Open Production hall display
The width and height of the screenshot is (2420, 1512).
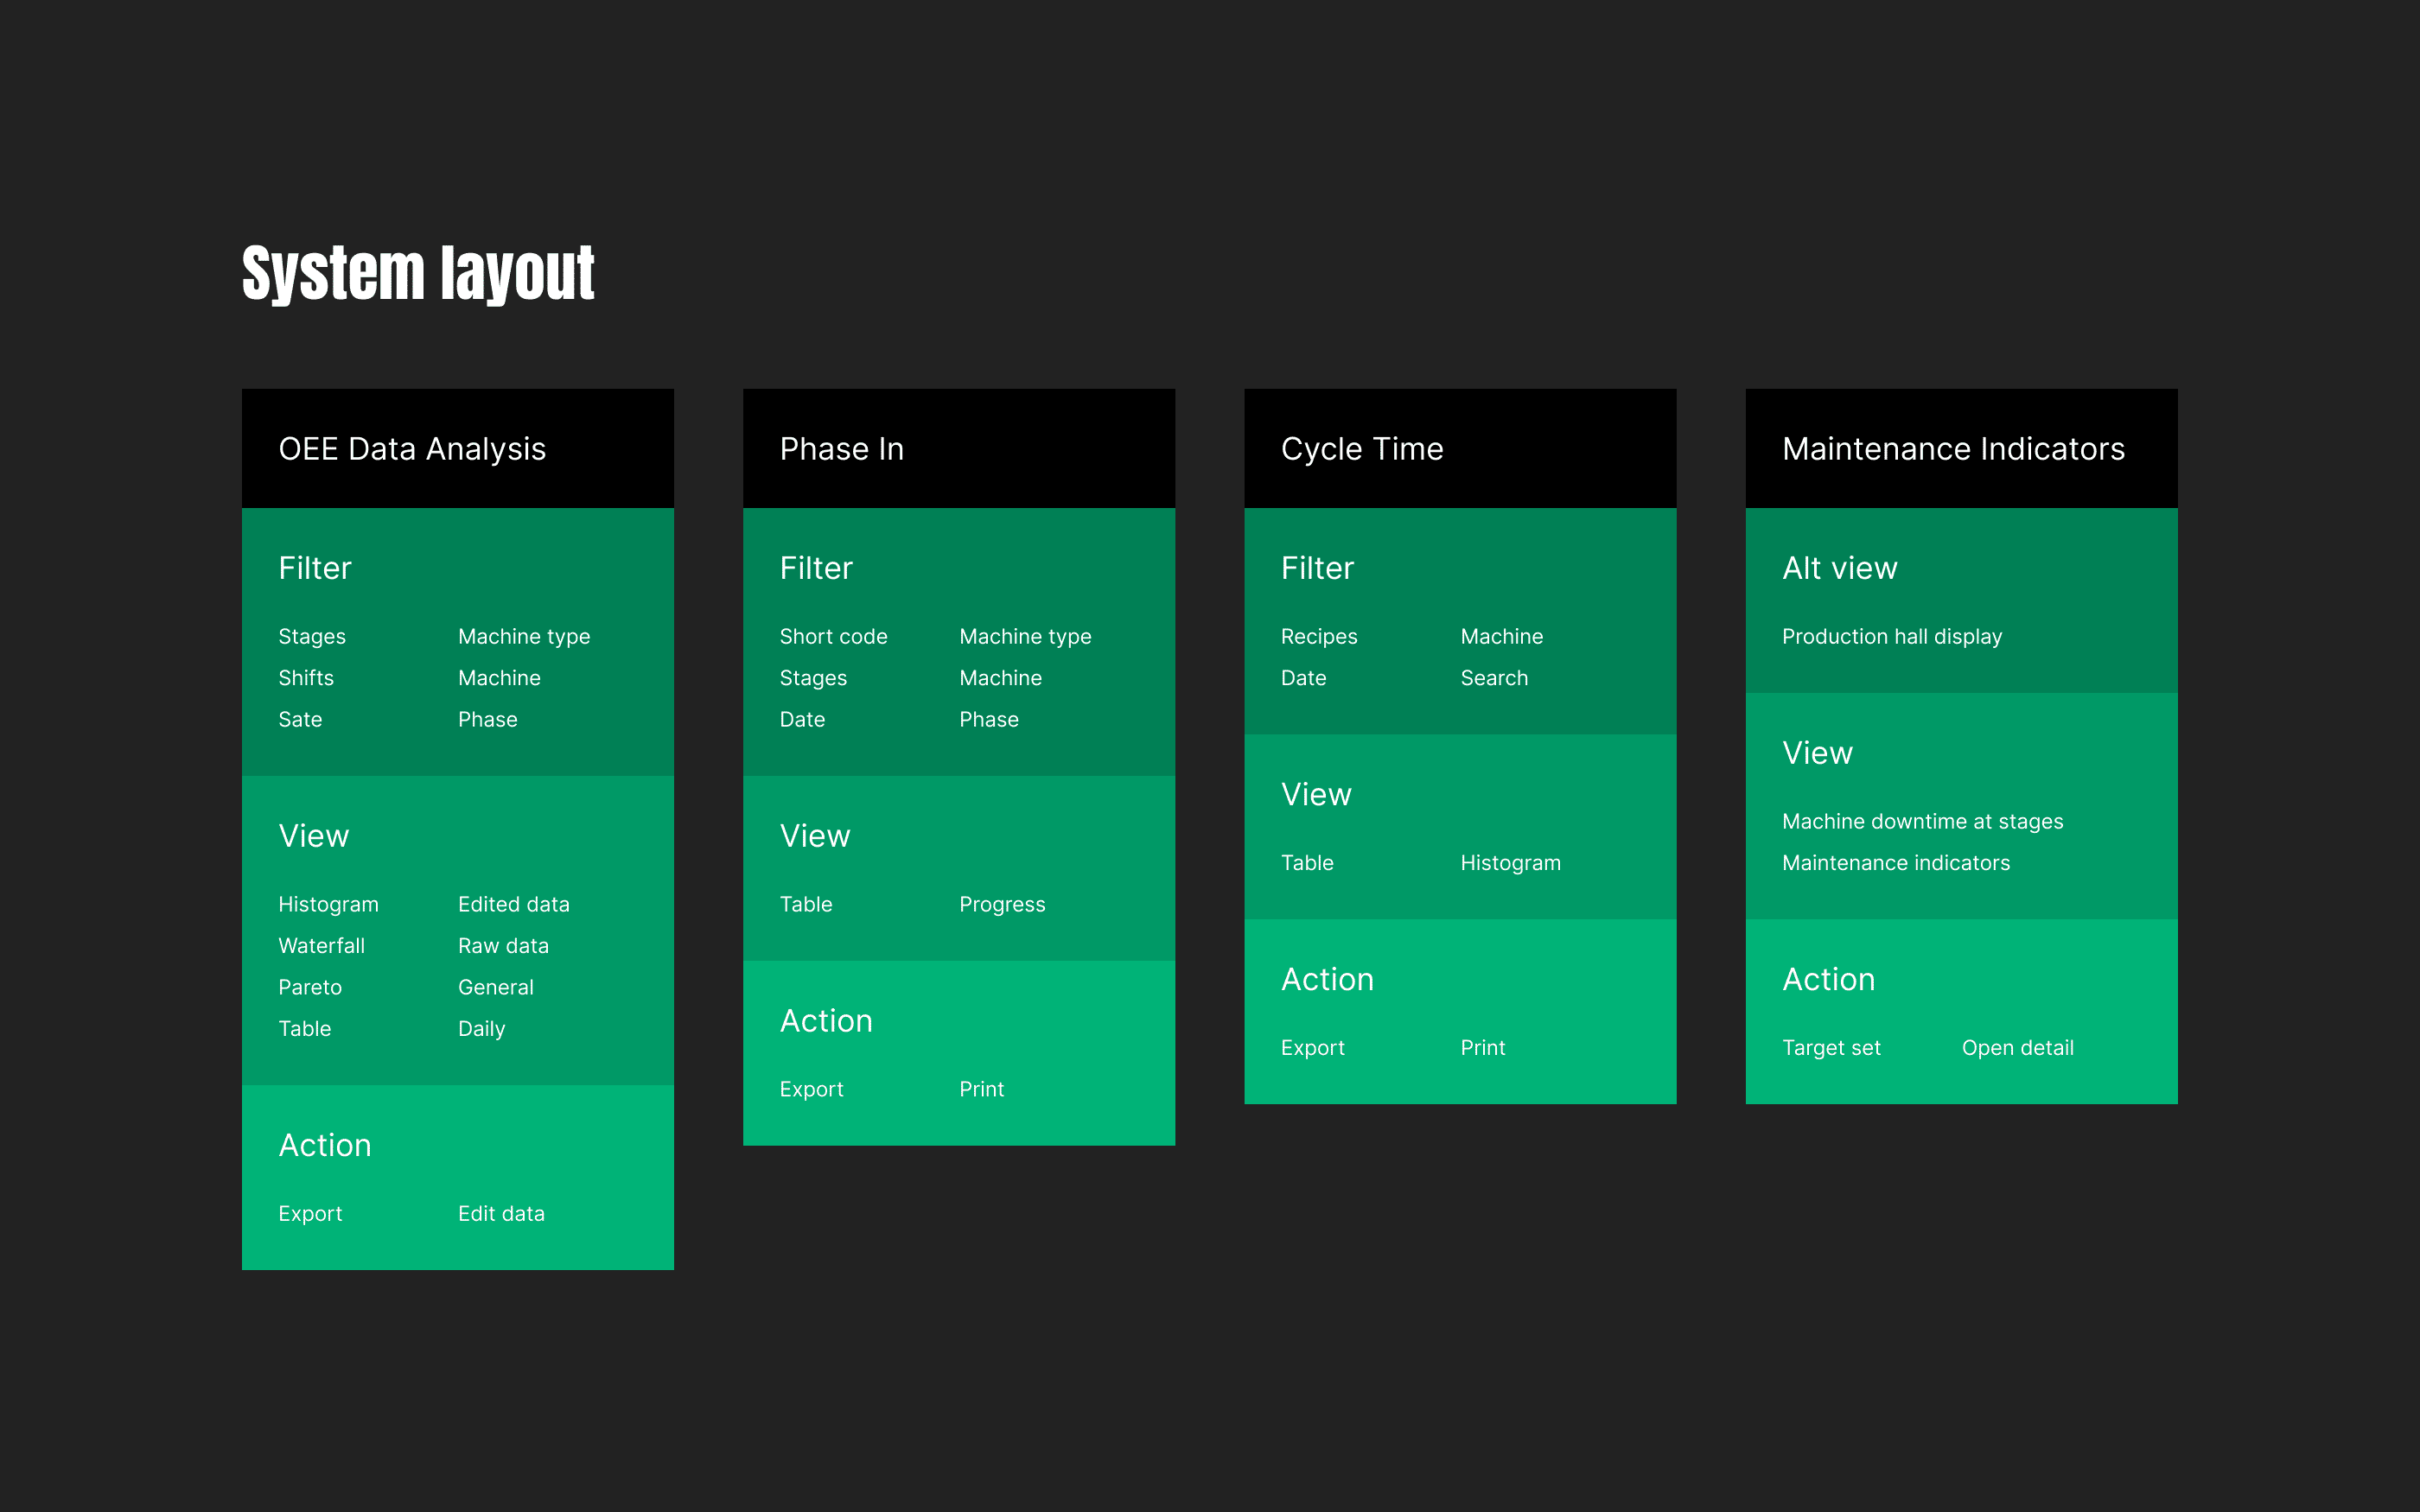(x=1891, y=636)
